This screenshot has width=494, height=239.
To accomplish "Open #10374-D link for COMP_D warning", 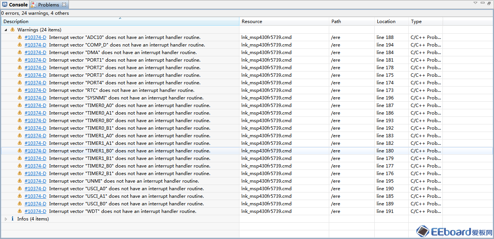I will (35, 45).
